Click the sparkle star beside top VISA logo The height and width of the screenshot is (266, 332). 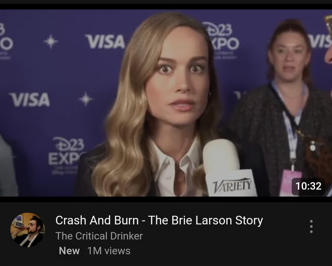click(x=51, y=41)
